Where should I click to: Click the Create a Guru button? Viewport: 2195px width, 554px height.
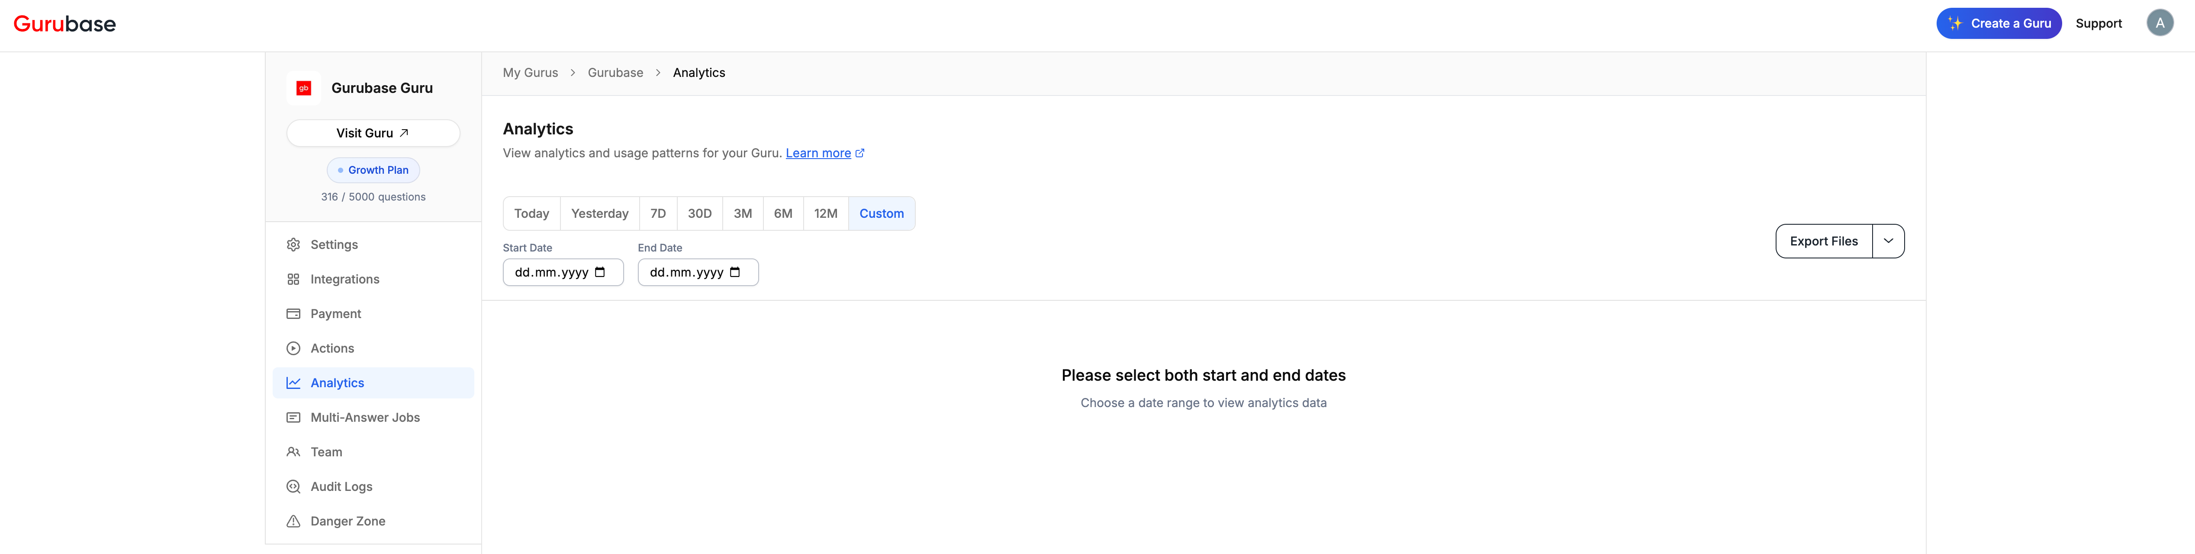(x=1999, y=23)
